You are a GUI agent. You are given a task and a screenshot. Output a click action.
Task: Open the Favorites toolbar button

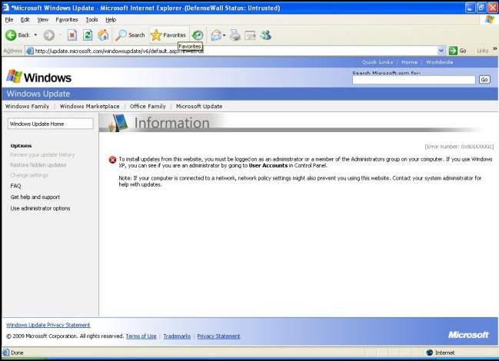pyautogui.click(x=168, y=35)
